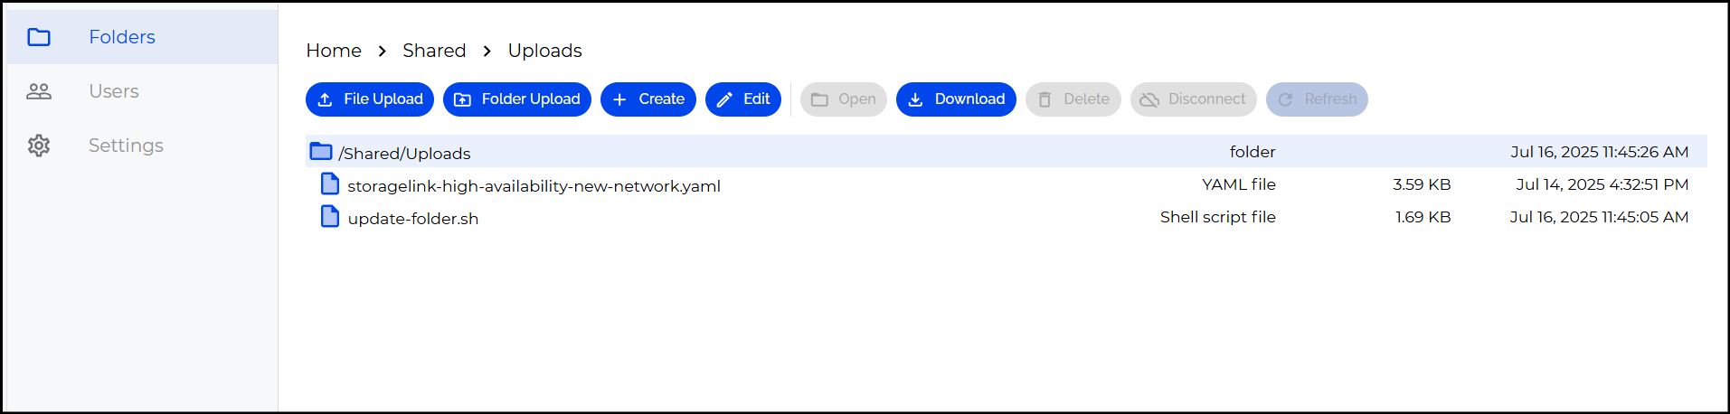Click the Folder Upload button
This screenshot has height=414, width=1730.
coord(517,99)
